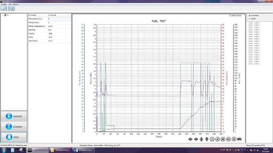This screenshot has height=153, width=273.
Task: Click the Record Counters status text
Action: 256,145
